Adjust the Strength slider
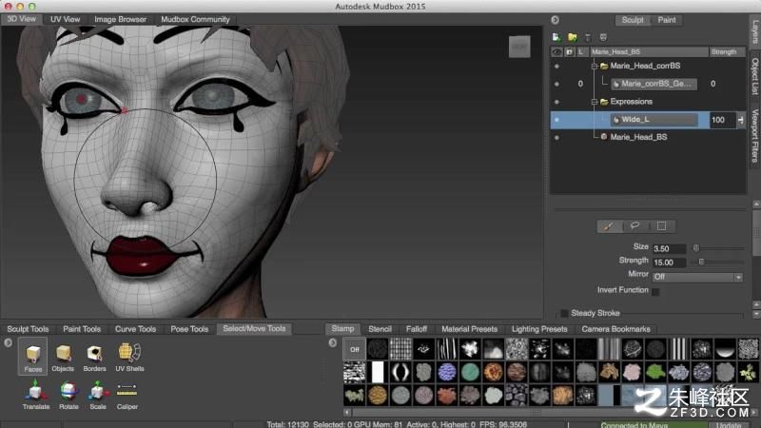Screen dimensions: 761x428 tap(718, 263)
